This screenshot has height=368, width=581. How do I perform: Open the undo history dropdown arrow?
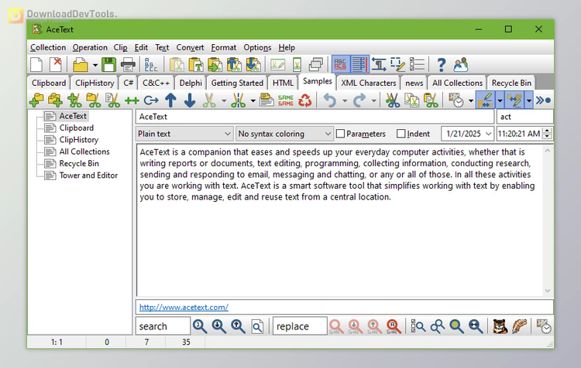point(345,101)
